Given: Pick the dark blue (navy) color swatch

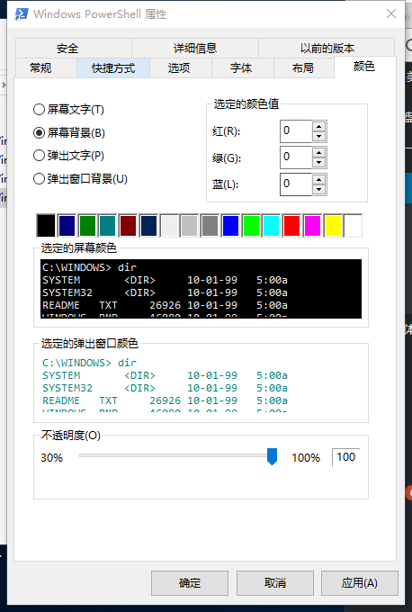Looking at the screenshot, I should click(67, 226).
